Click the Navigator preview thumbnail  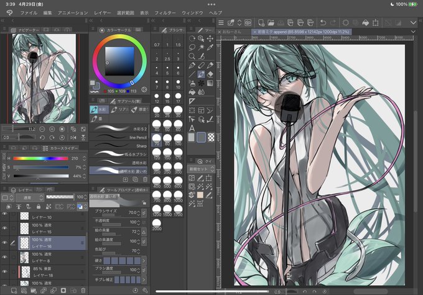click(x=44, y=79)
